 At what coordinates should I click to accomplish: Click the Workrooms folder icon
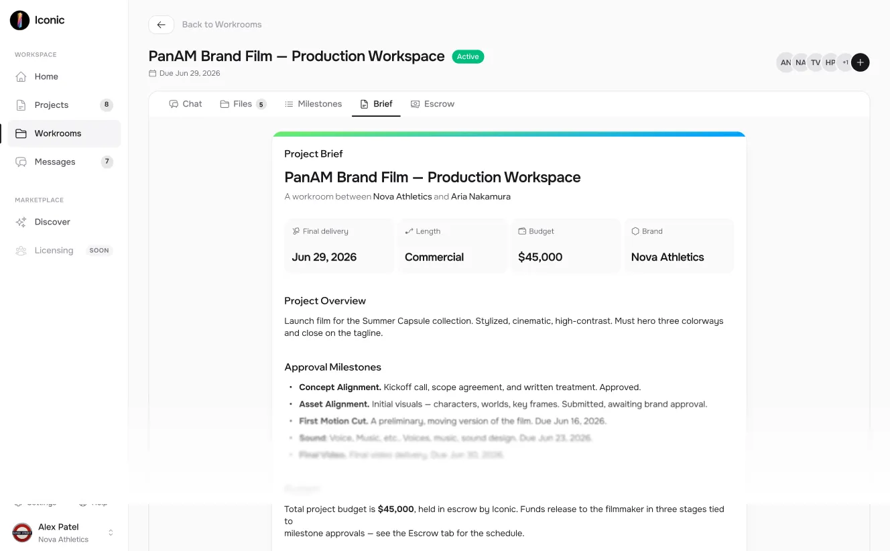click(x=21, y=133)
